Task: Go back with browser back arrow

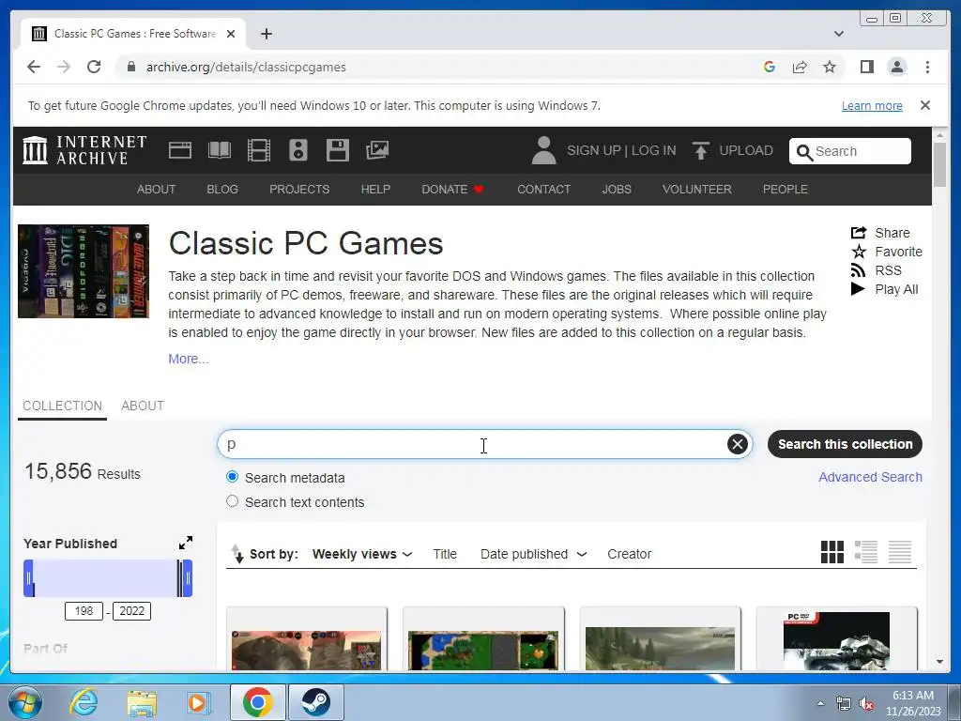Action: (x=34, y=67)
